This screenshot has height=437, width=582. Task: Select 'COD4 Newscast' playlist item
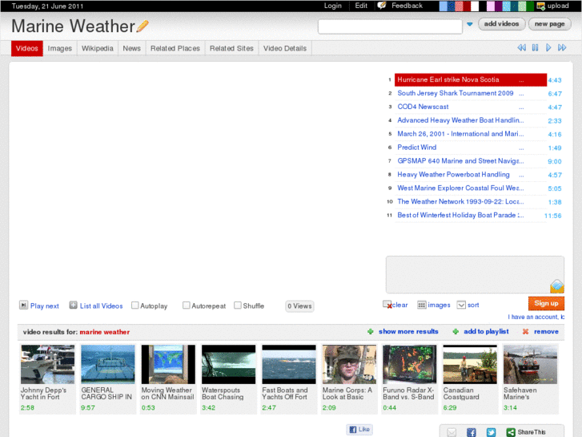pos(471,107)
